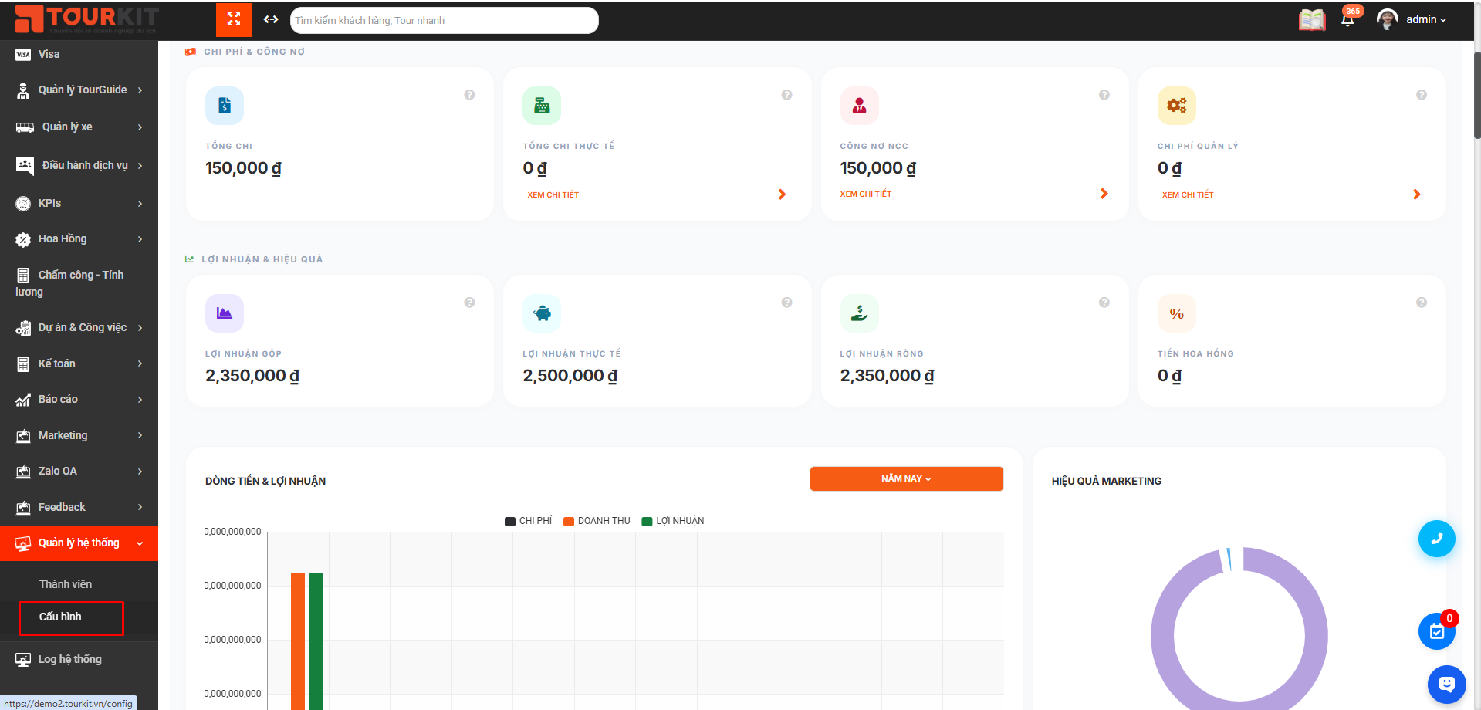This screenshot has width=1481, height=710.
Task: Toggle Lợi Nhuận series in chart legend
Action: click(672, 521)
